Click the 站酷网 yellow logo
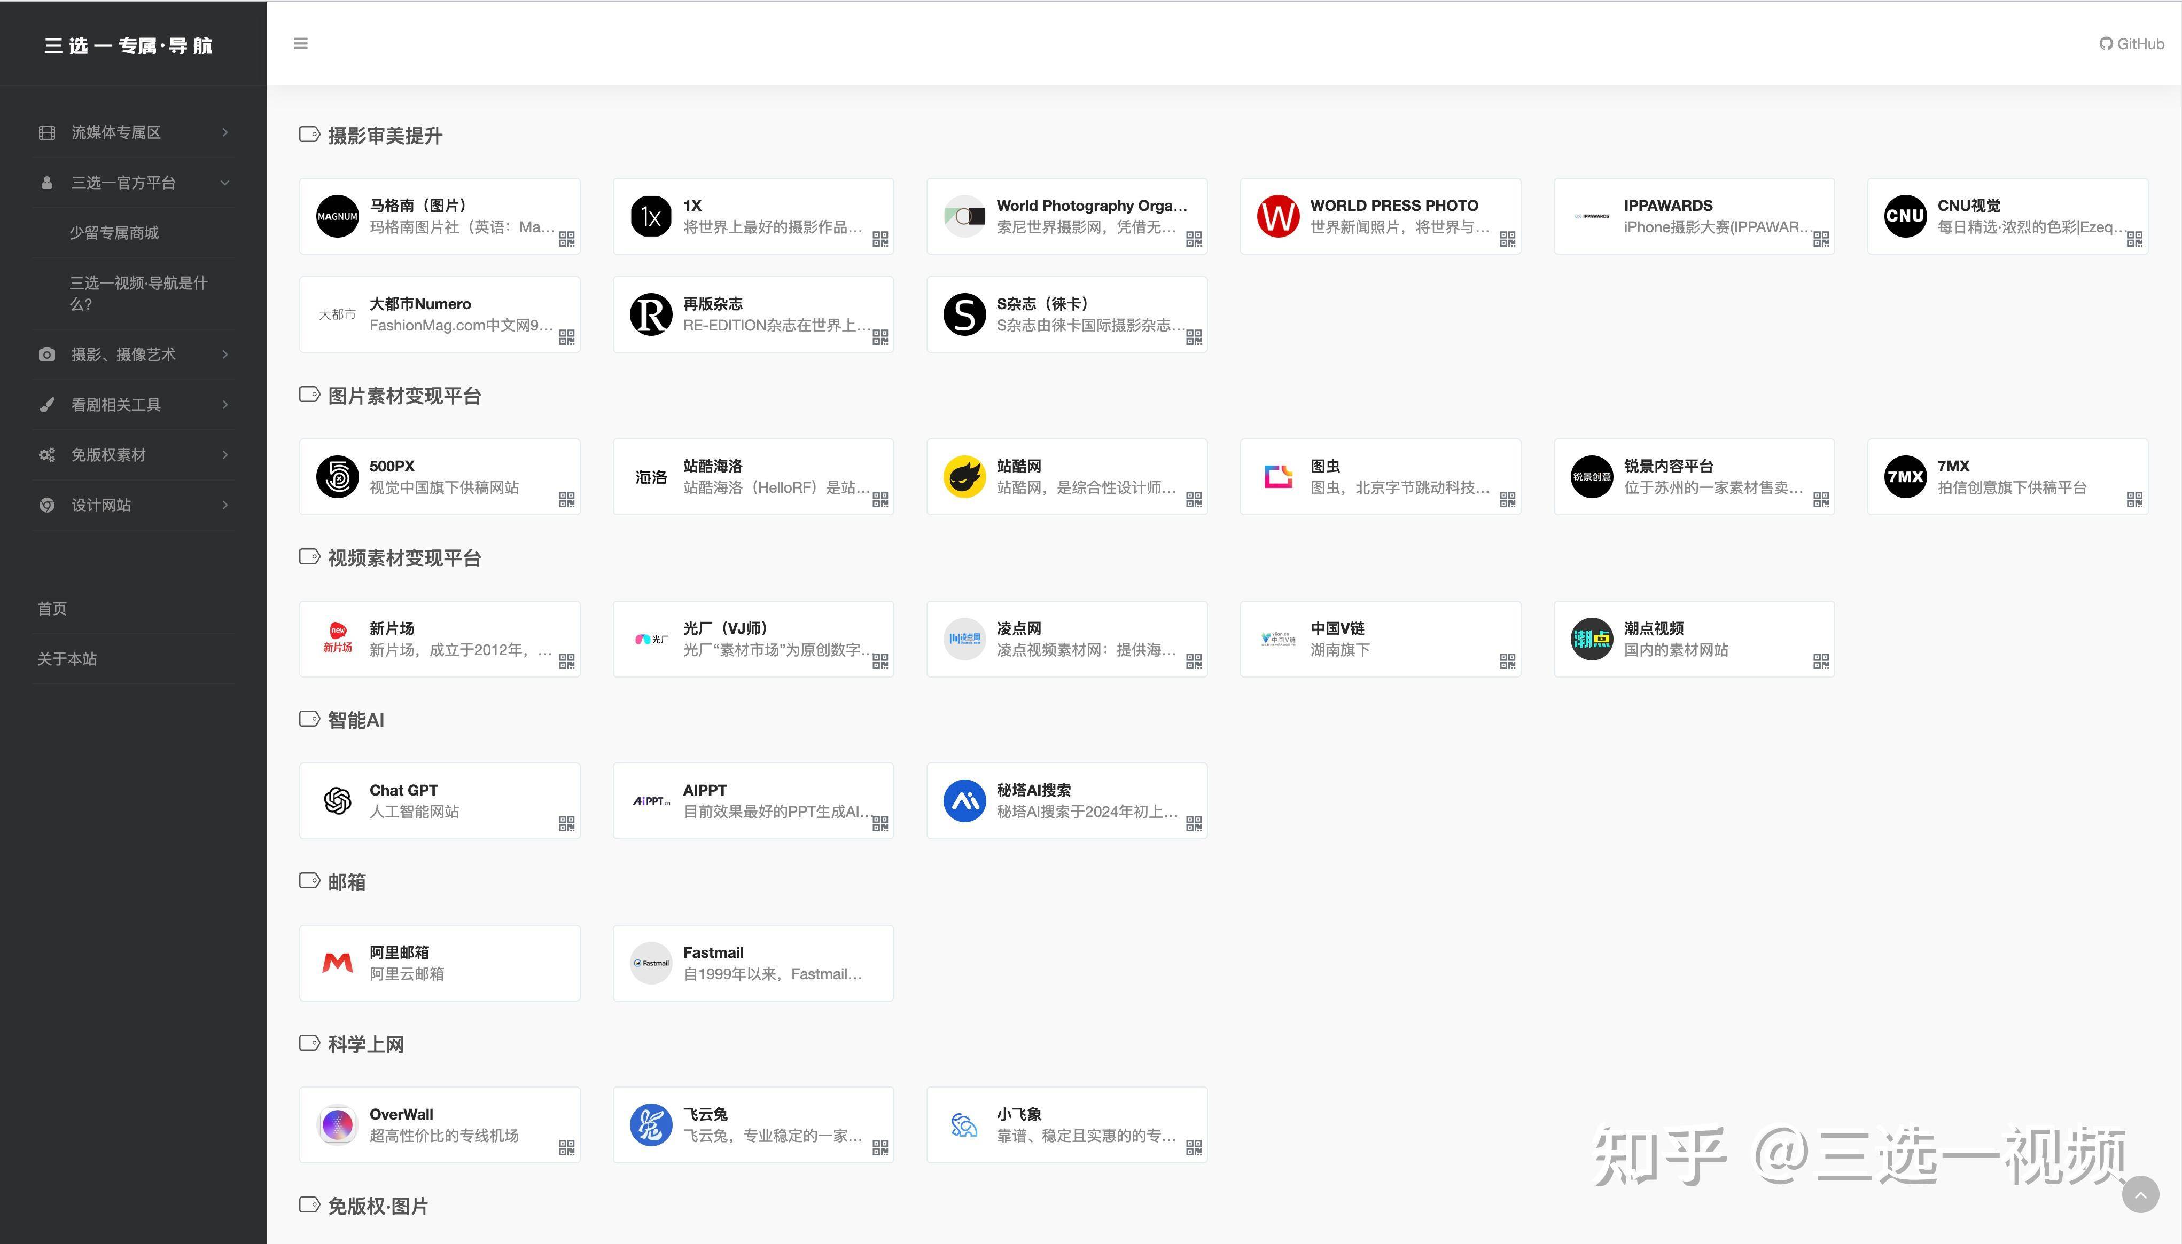This screenshot has height=1244, width=2182. tap(964, 477)
